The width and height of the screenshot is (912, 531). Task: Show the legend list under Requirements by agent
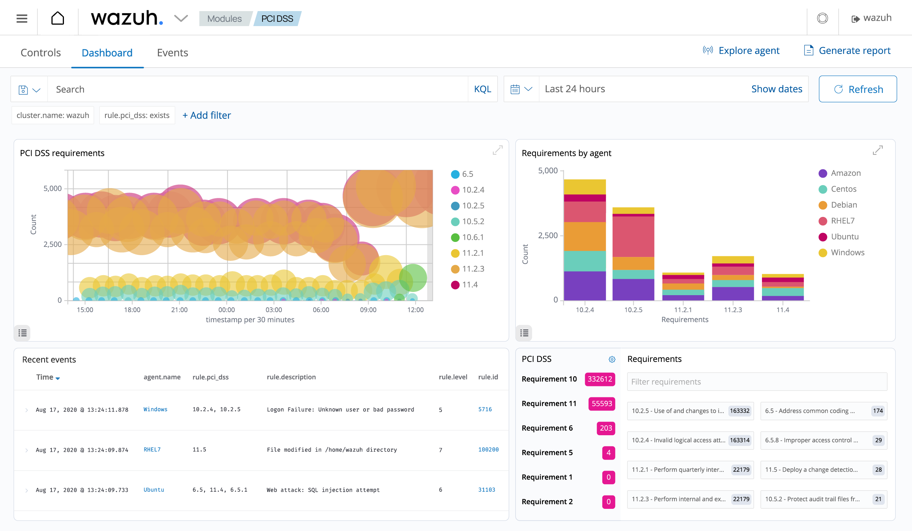(x=524, y=333)
